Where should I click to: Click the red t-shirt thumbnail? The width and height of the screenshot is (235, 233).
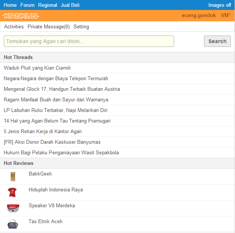point(12,192)
